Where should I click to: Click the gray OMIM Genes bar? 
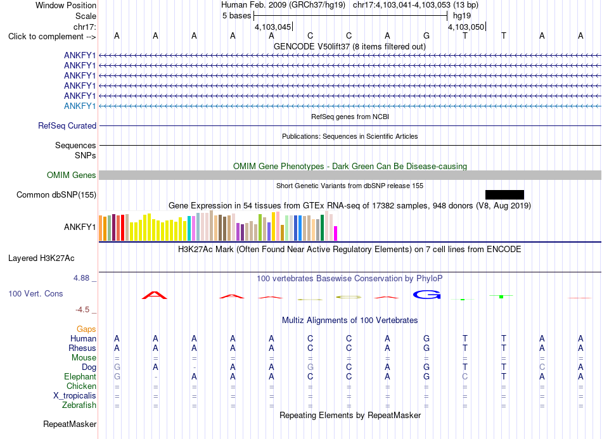[x=350, y=175]
